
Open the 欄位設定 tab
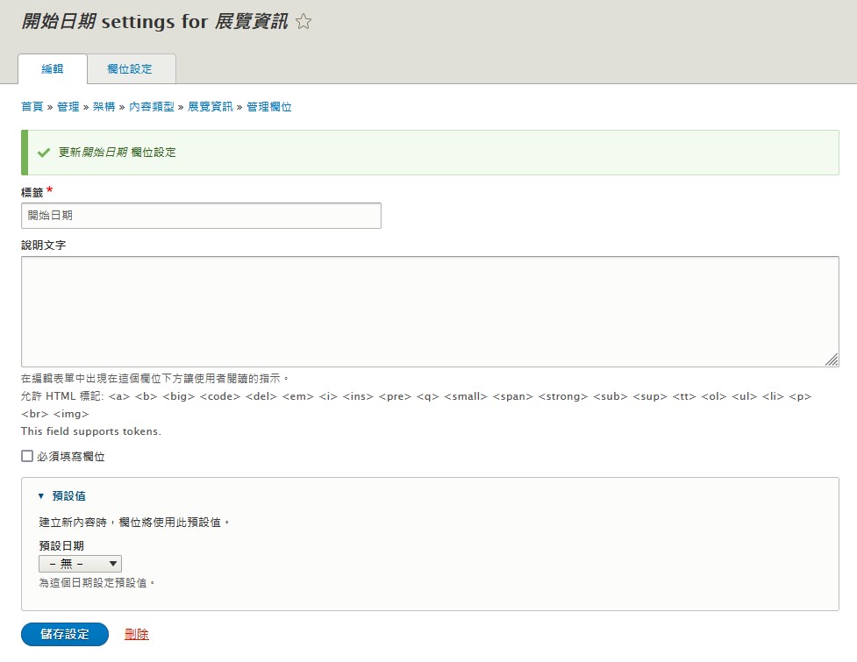130,69
